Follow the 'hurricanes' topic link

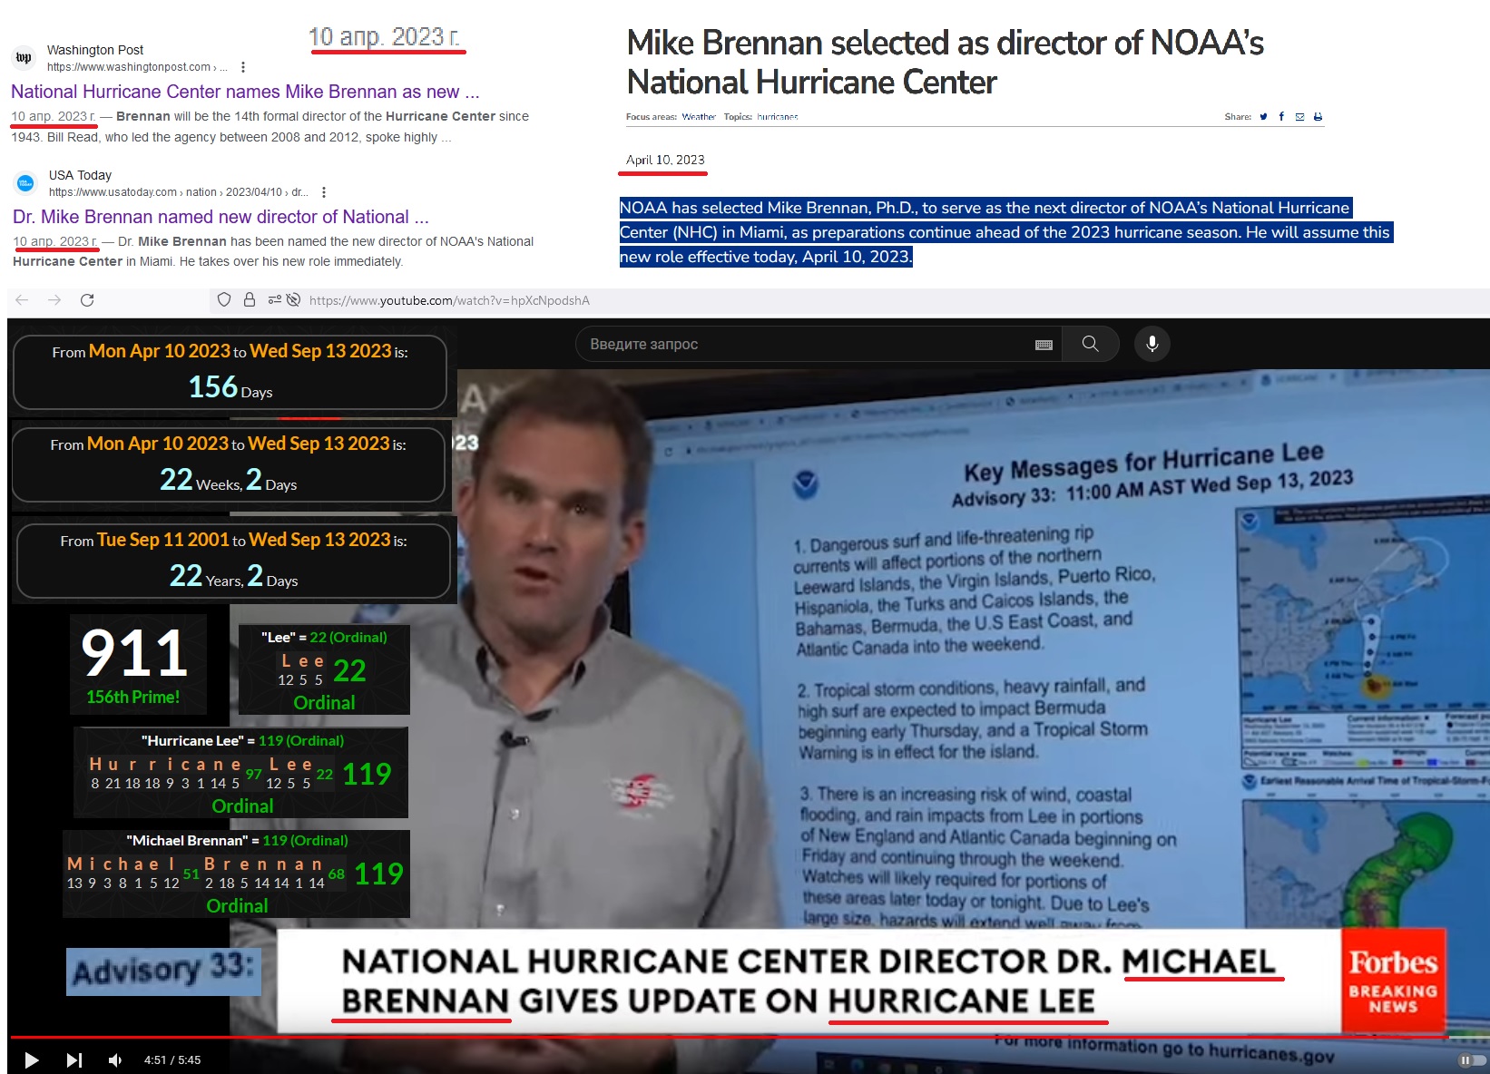(x=778, y=117)
